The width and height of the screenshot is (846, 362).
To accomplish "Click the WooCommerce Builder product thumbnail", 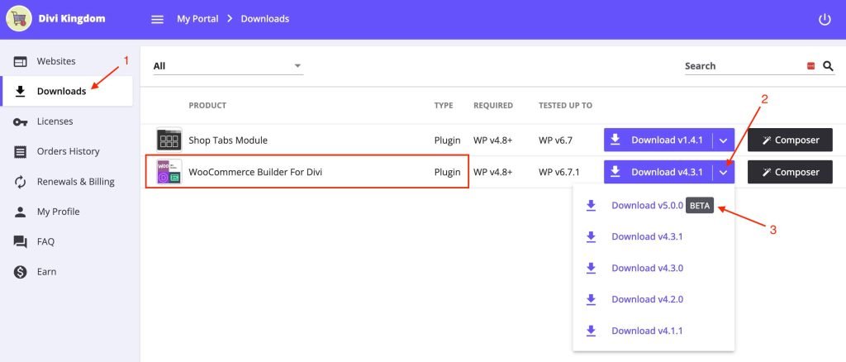I will 169,172.
